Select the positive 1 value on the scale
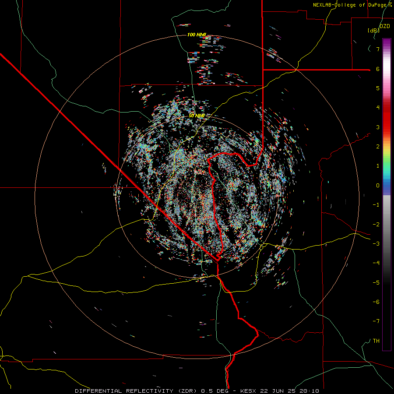 click(x=378, y=166)
